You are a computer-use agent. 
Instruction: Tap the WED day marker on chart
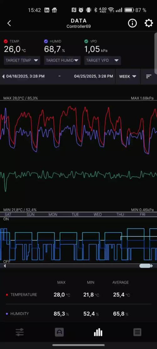(98, 215)
